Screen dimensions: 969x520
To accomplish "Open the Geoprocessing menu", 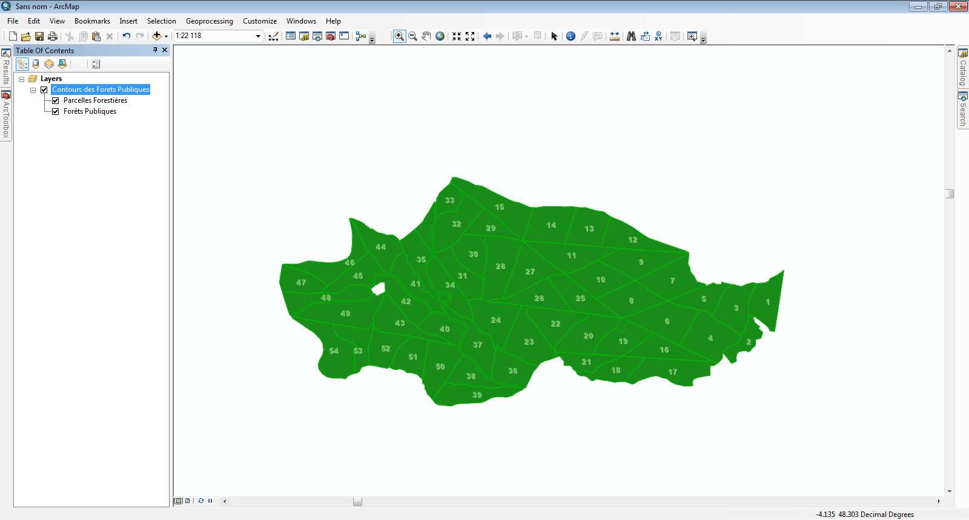I will click(x=209, y=21).
